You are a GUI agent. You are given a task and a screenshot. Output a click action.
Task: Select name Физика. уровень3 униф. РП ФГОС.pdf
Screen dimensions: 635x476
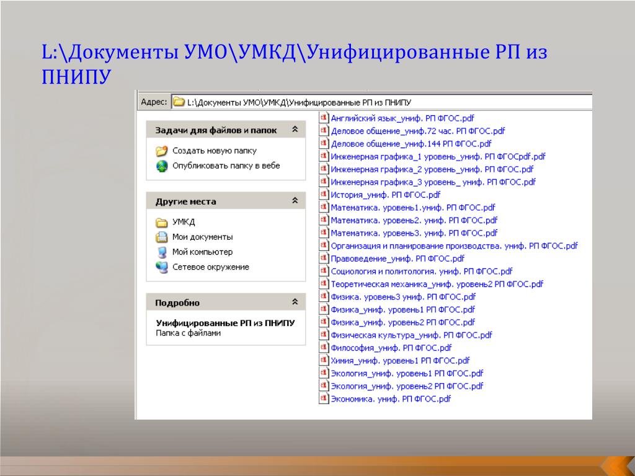tap(403, 297)
